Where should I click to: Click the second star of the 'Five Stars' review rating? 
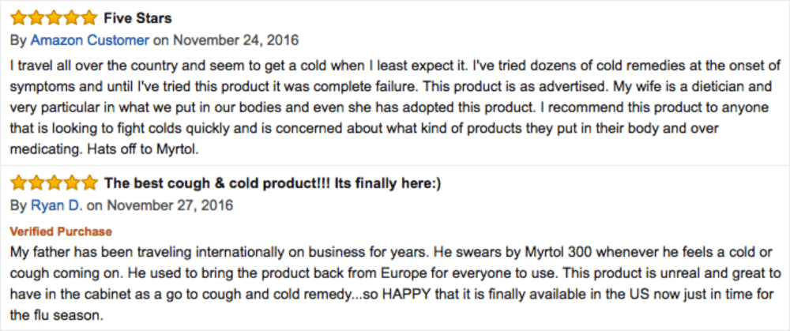click(36, 17)
